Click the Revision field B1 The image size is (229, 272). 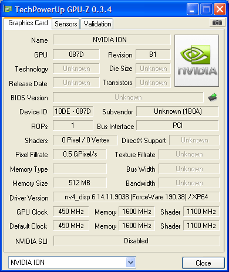(x=153, y=55)
